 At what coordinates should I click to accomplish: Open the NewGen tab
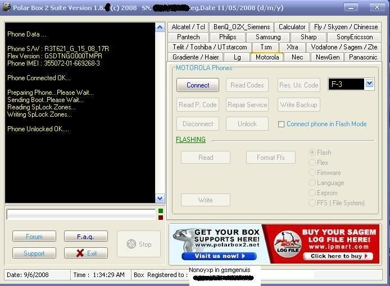[x=327, y=57]
